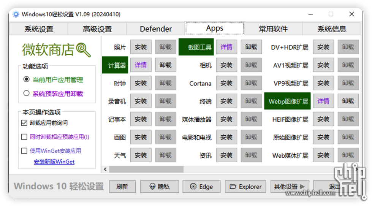Uninstall Webp图像扩展

click(348, 101)
